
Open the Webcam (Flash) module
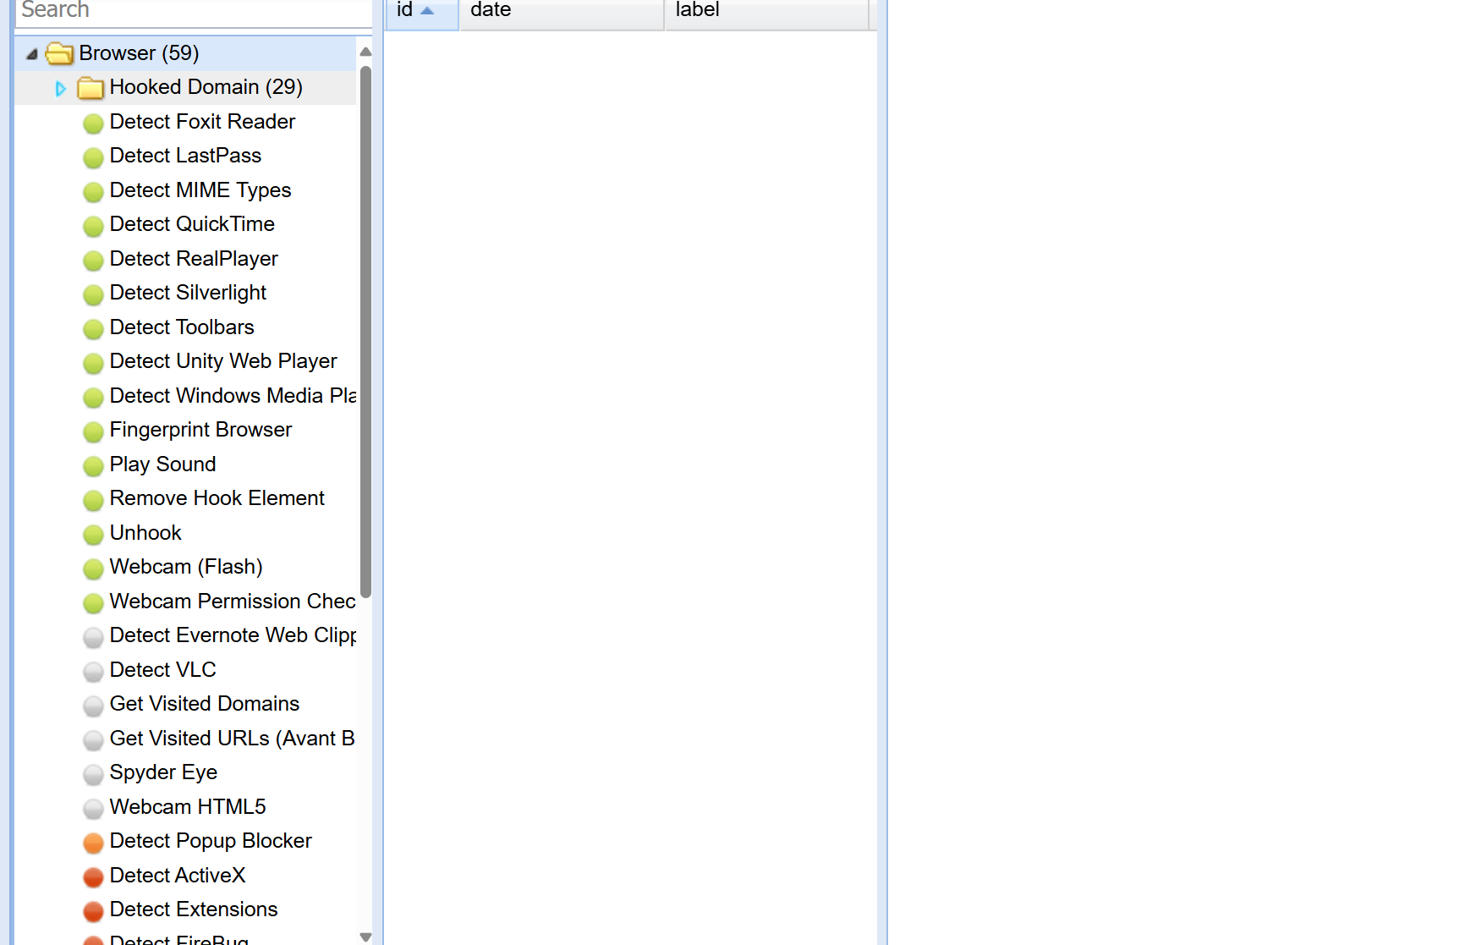point(186,567)
